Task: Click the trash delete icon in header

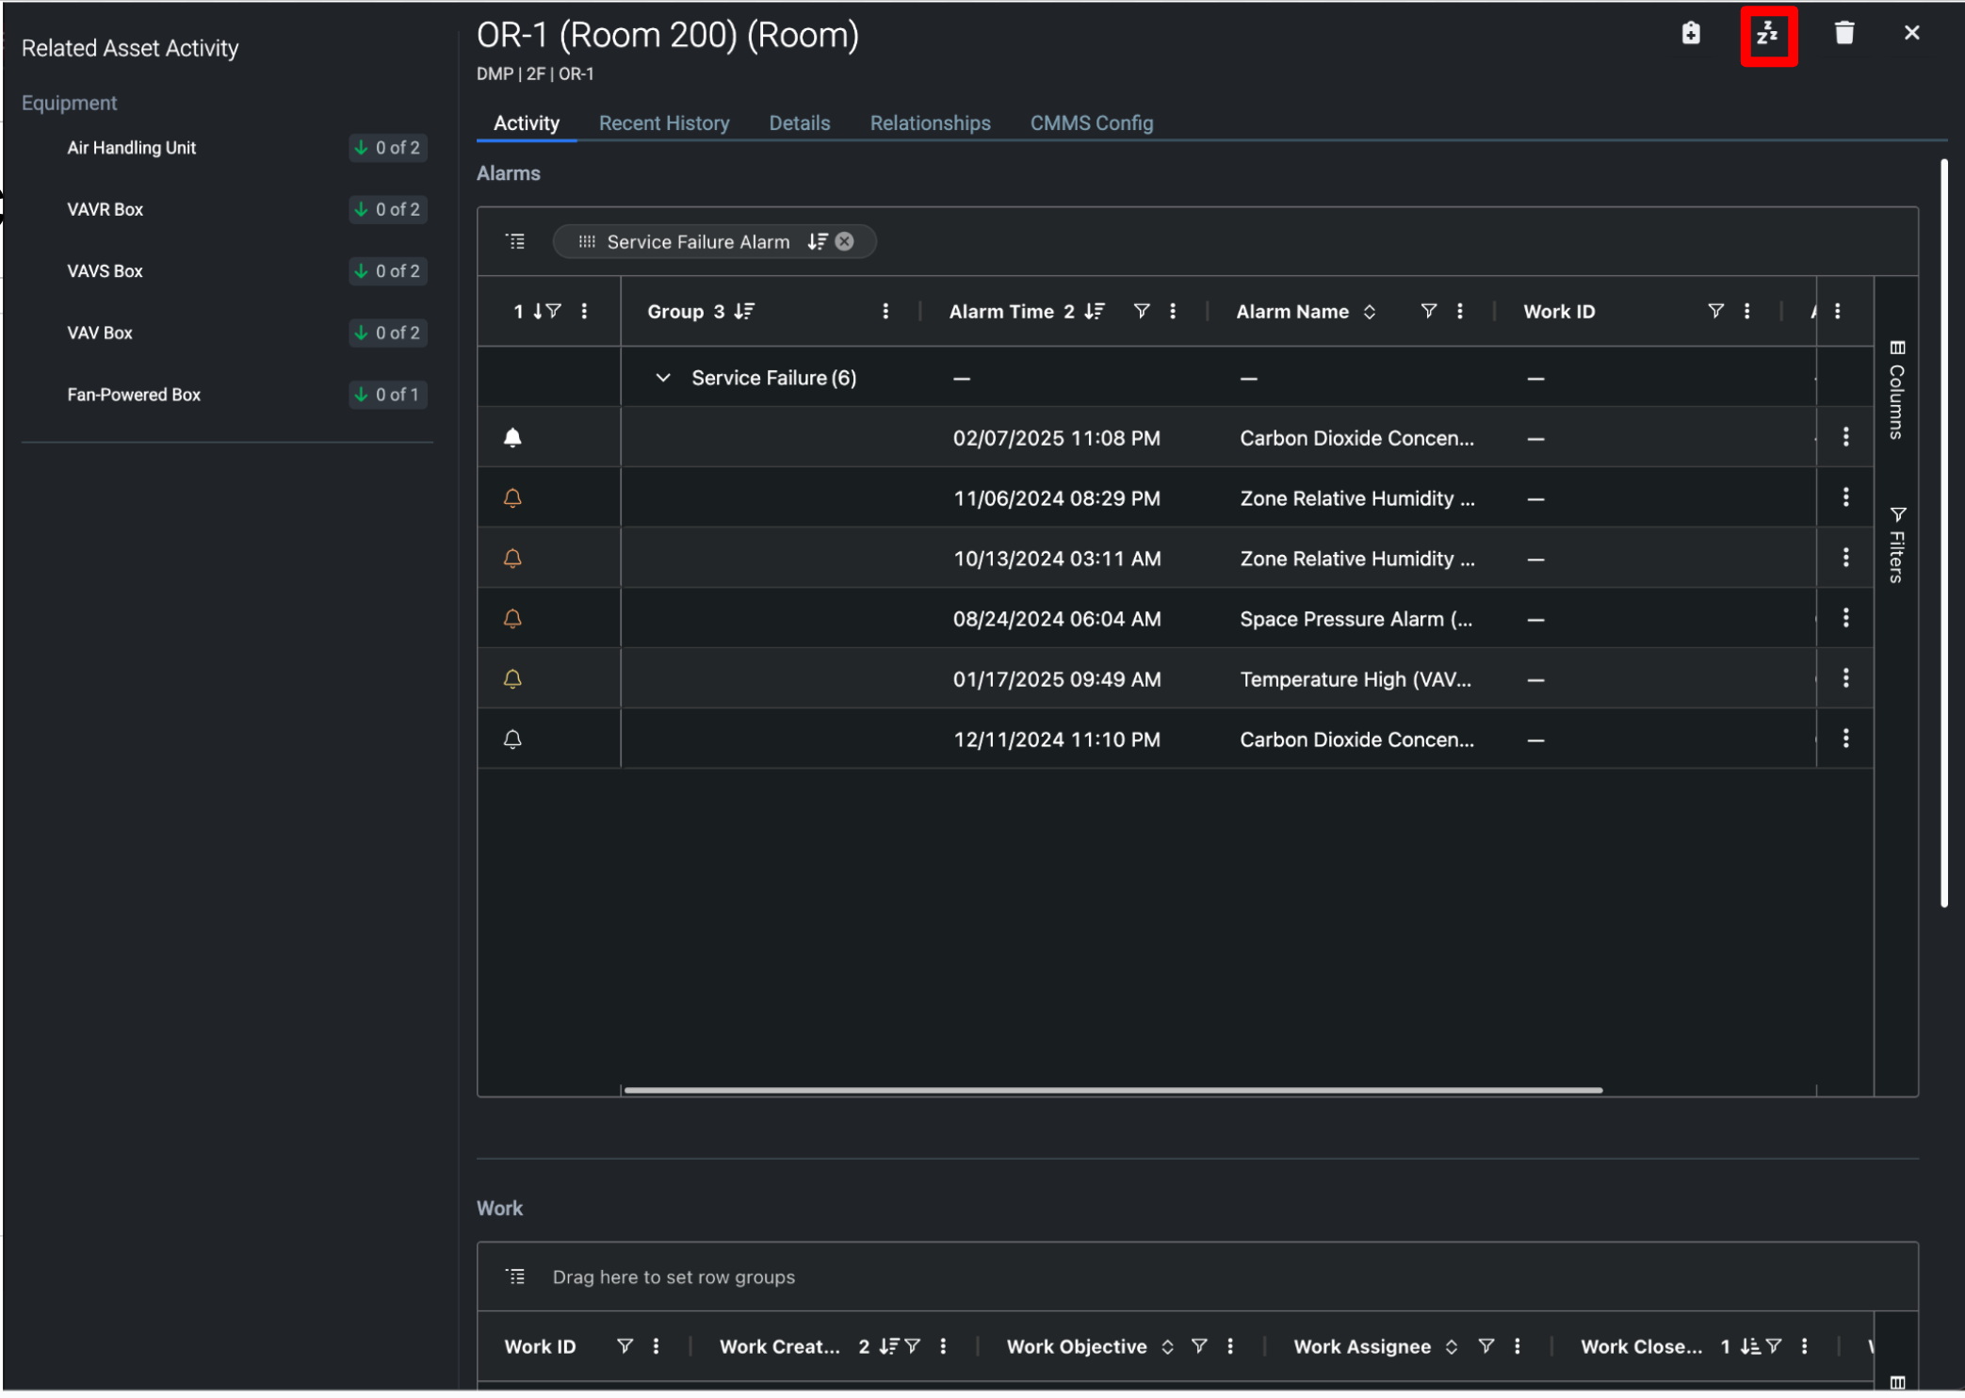Action: 1843,34
